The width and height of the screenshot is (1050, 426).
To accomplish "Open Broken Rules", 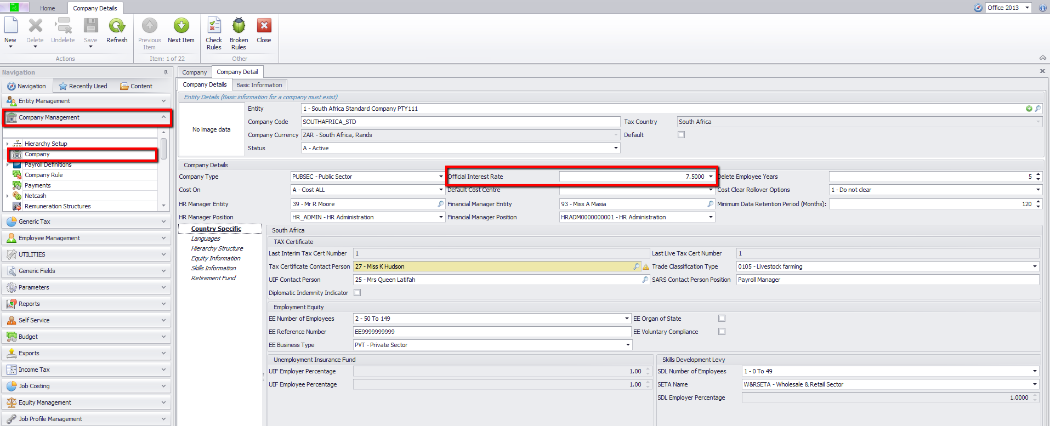I will [239, 26].
